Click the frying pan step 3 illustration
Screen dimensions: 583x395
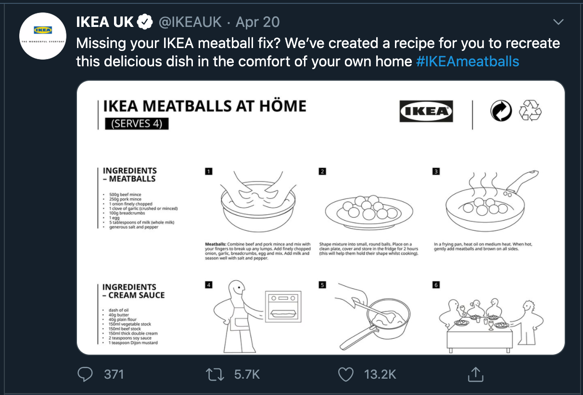[488, 201]
